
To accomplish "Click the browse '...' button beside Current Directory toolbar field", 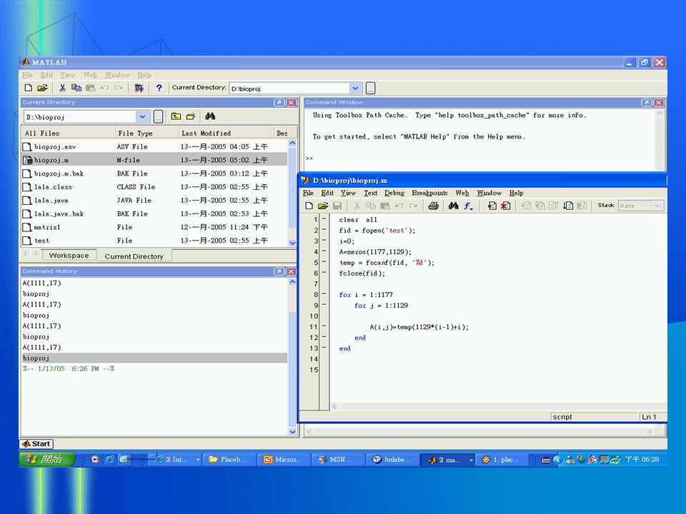I will (371, 89).
